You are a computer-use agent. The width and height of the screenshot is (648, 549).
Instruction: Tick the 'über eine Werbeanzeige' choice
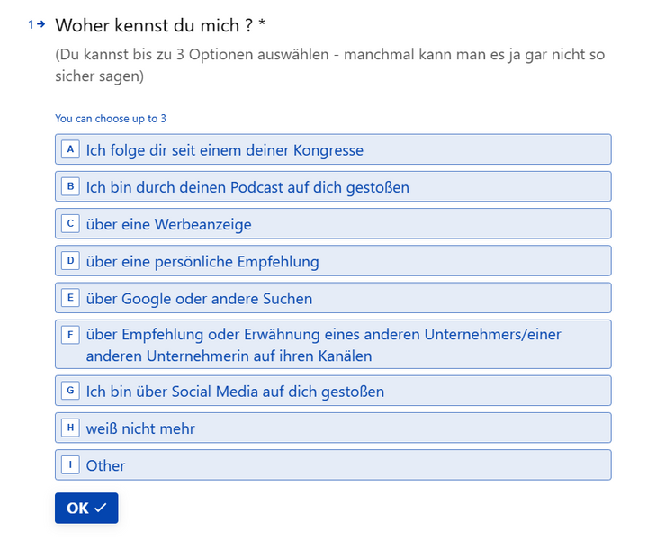[x=333, y=224]
